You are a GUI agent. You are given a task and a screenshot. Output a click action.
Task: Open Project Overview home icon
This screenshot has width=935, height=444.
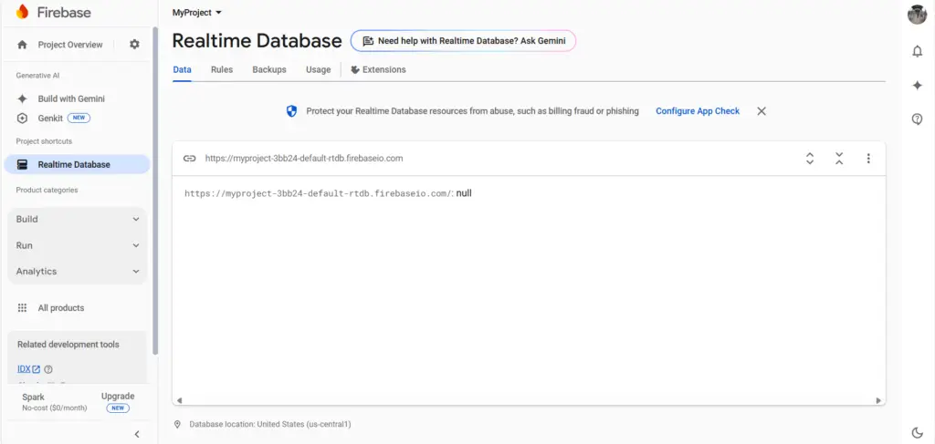pos(22,45)
